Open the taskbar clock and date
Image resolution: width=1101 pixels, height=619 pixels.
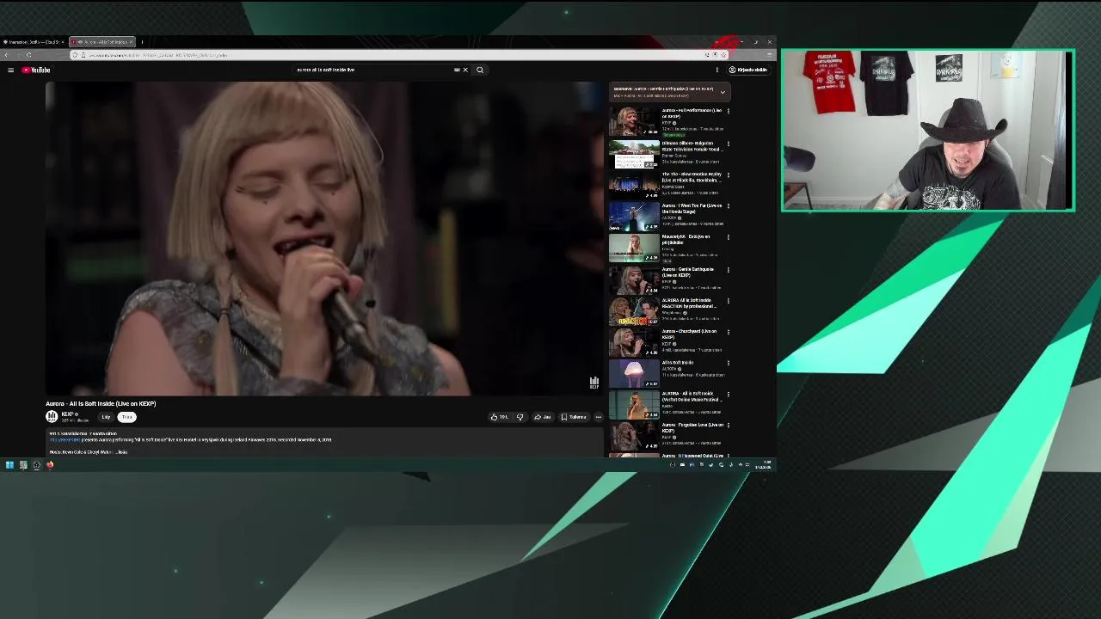[x=763, y=465]
